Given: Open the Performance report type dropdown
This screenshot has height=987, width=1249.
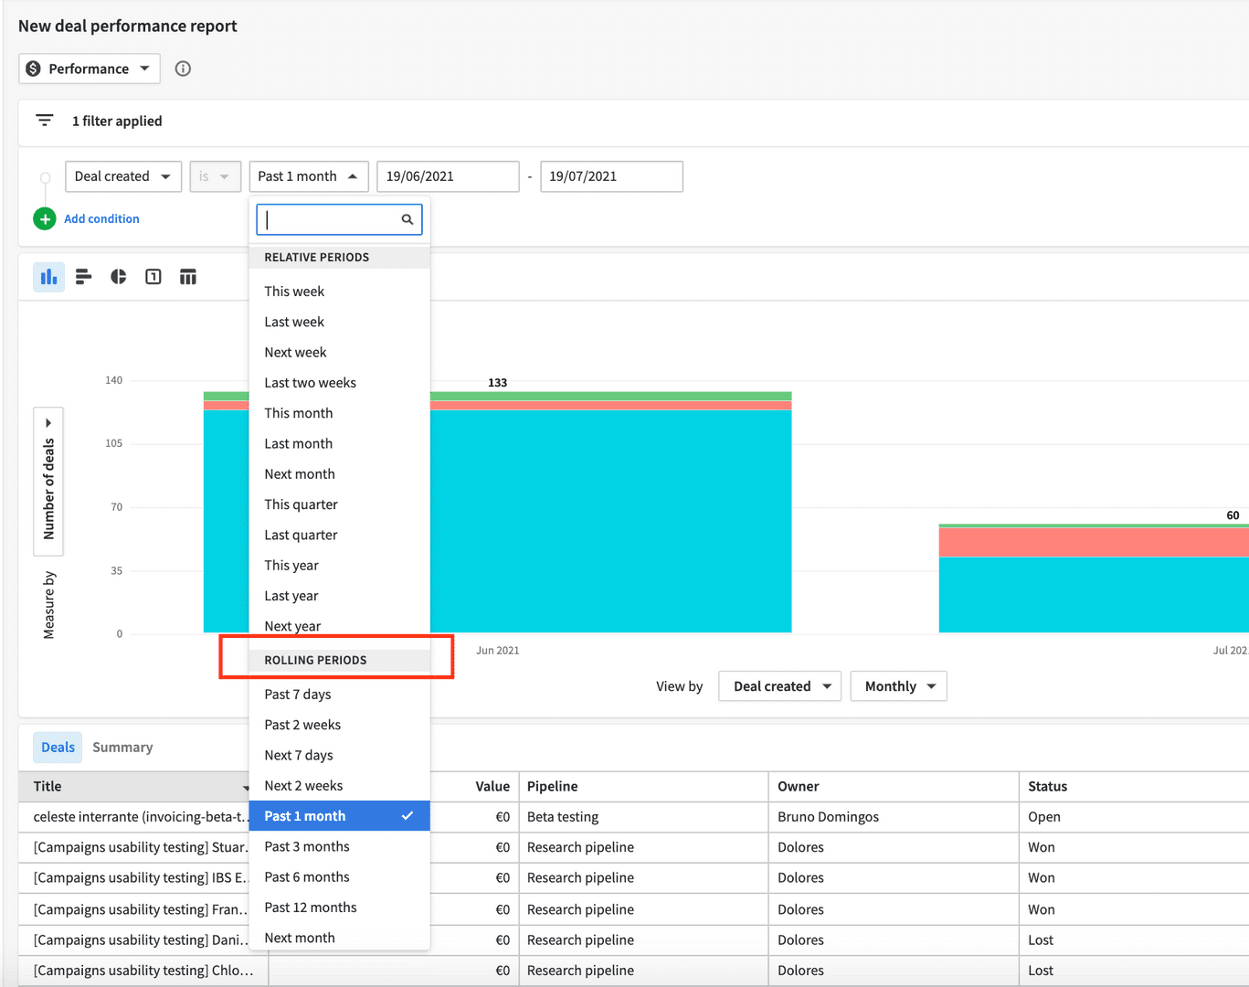Looking at the screenshot, I should point(90,69).
